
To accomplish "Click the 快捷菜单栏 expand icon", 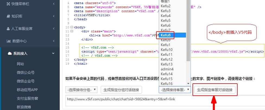I will click(x=8, y=4).
